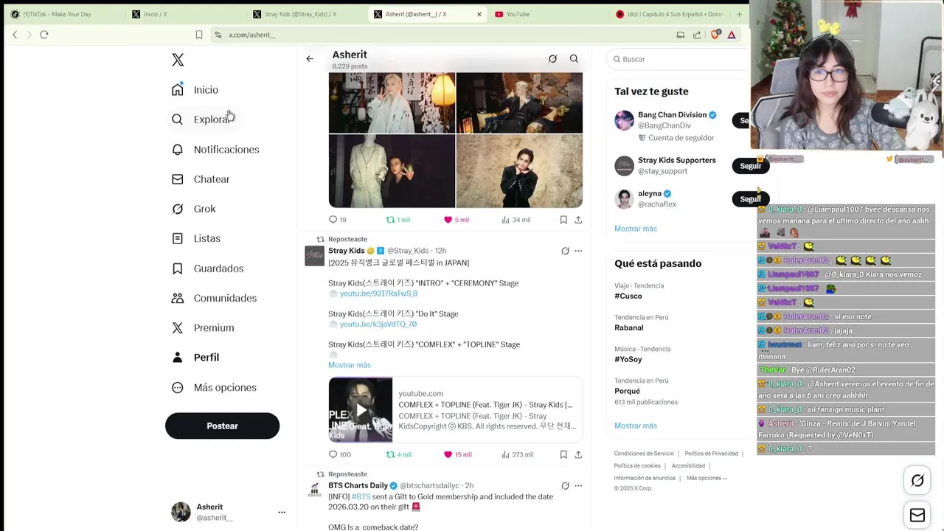
Task: Open Stray Kids profile from repost
Action: click(346, 251)
